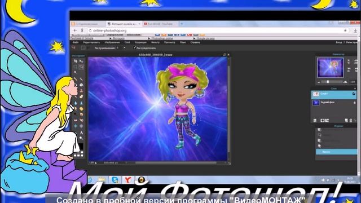Open the Коррекция menu
The width and height of the screenshot is (361, 203).
[x=140, y=43]
